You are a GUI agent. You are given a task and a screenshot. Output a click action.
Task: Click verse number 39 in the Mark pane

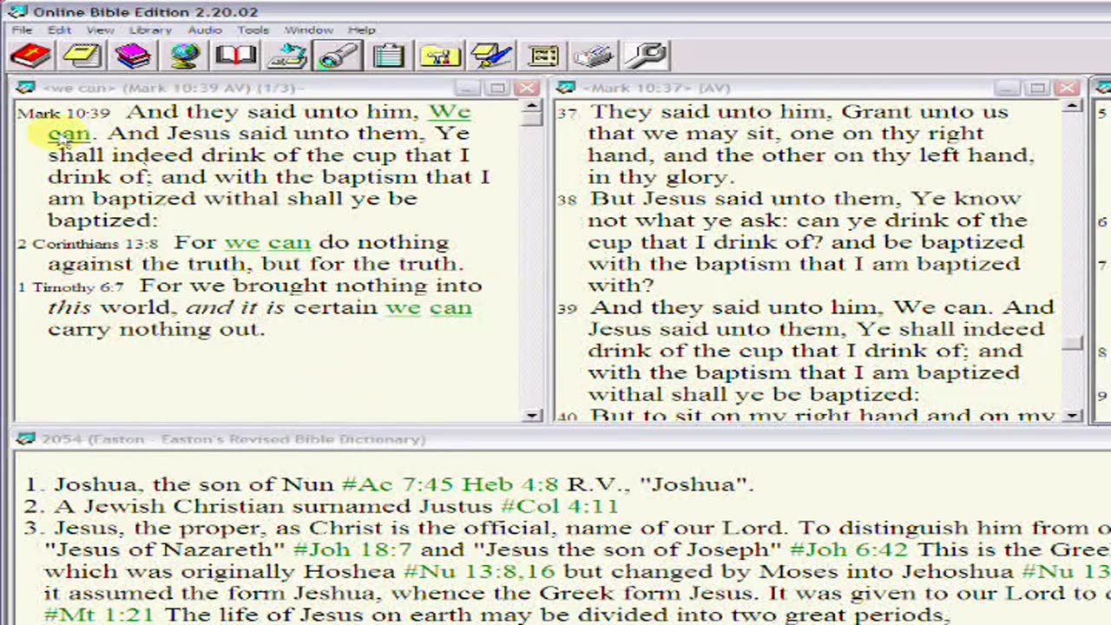[566, 309]
